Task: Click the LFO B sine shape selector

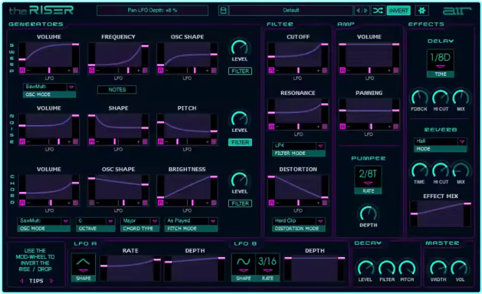Action: pos(243,264)
